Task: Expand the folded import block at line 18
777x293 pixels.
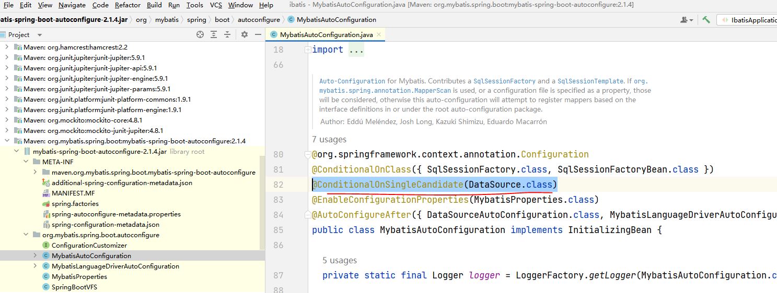Action: (x=308, y=50)
